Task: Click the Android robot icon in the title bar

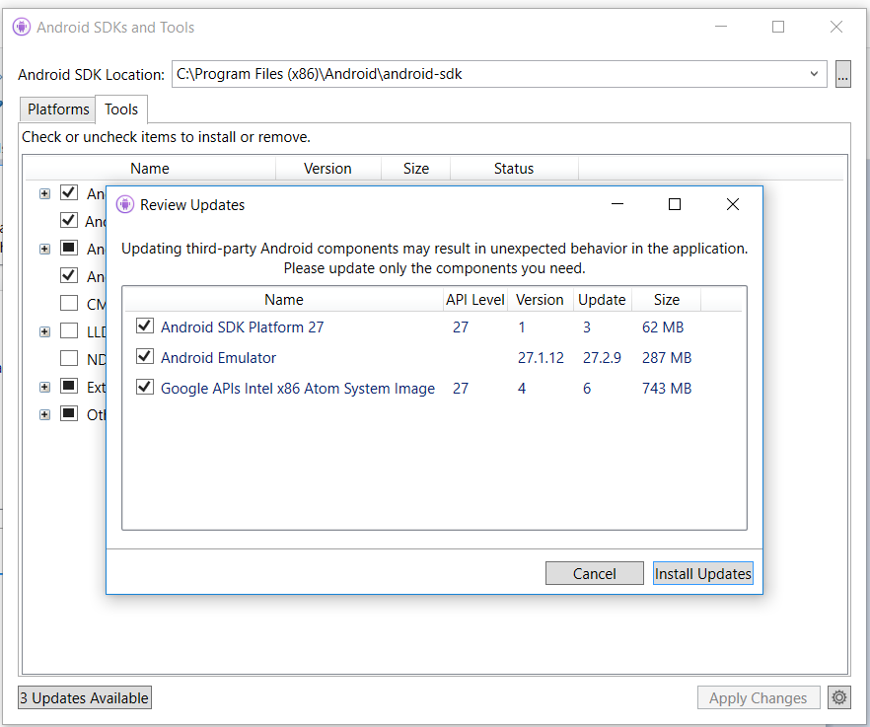Action: tap(21, 27)
